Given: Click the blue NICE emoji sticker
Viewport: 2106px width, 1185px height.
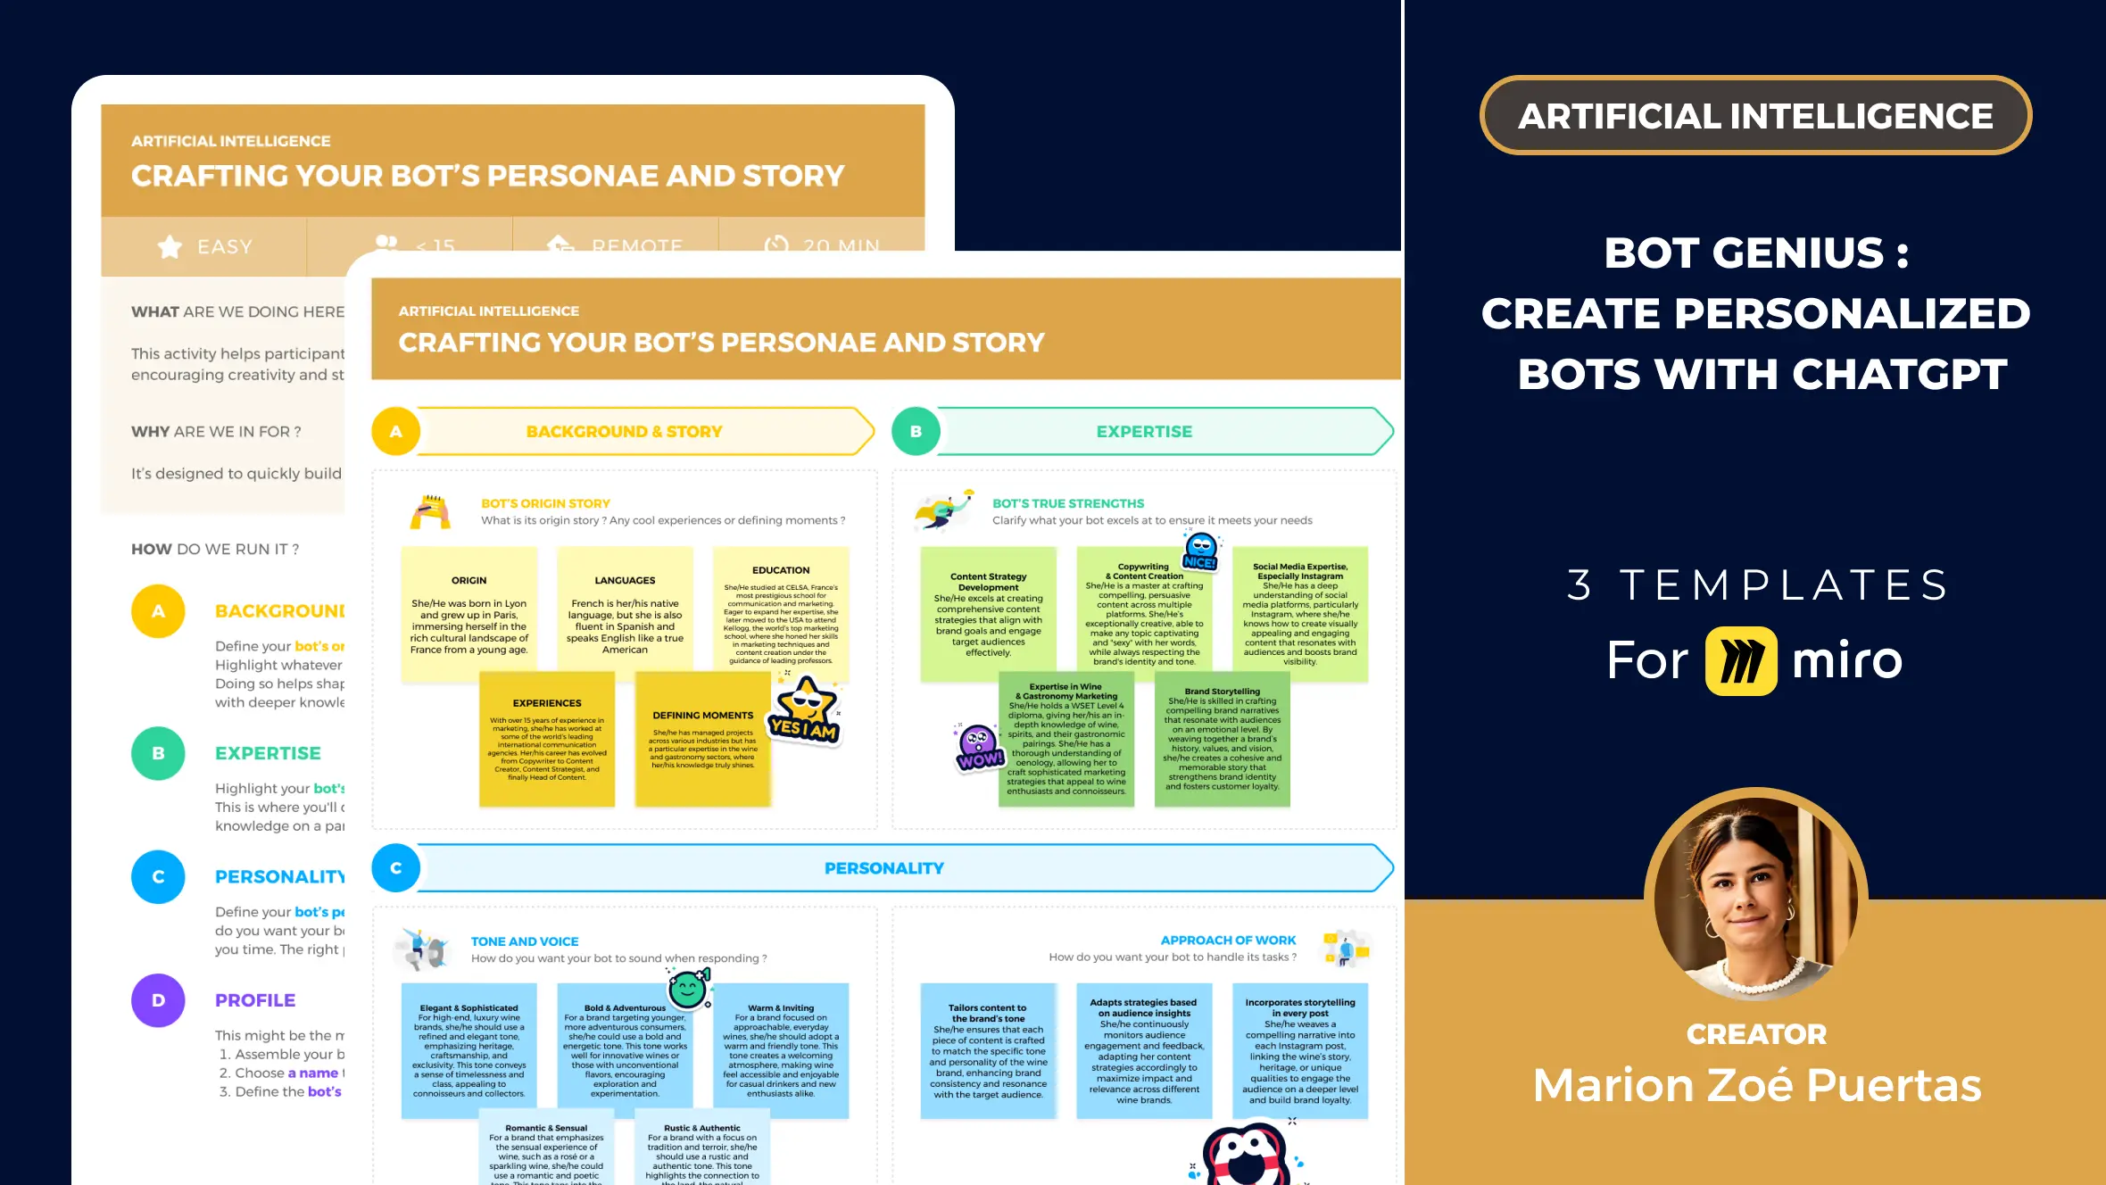Looking at the screenshot, I should click(x=1200, y=551).
